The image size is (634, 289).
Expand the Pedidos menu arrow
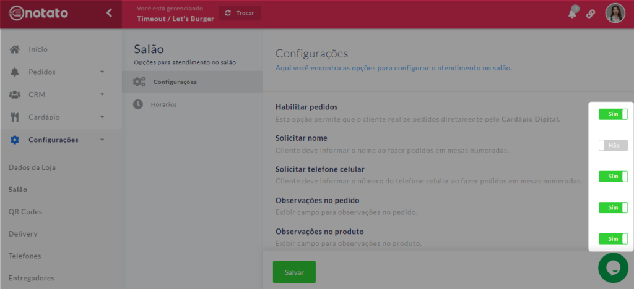[x=102, y=72]
